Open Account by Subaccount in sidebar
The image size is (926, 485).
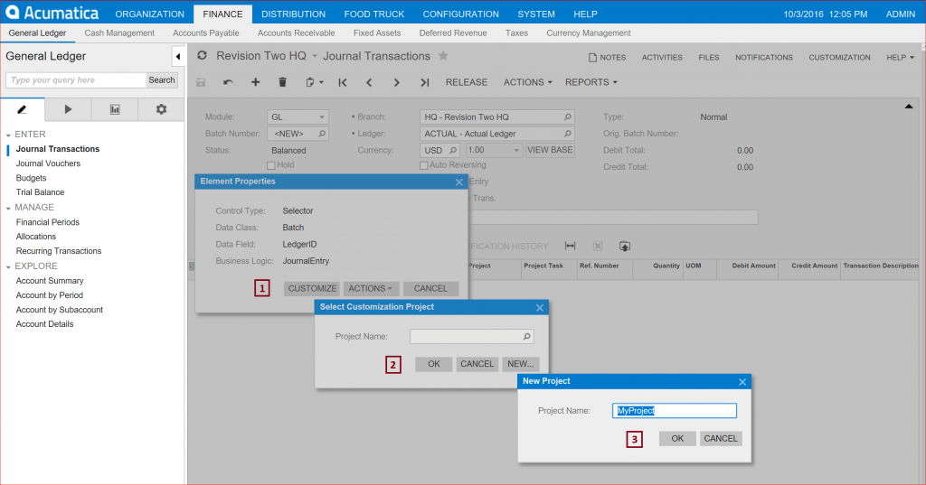(x=59, y=310)
